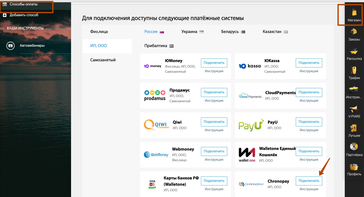Click the flag icon next to Беларусь
The width and height of the screenshot is (364, 197).
point(243,32)
